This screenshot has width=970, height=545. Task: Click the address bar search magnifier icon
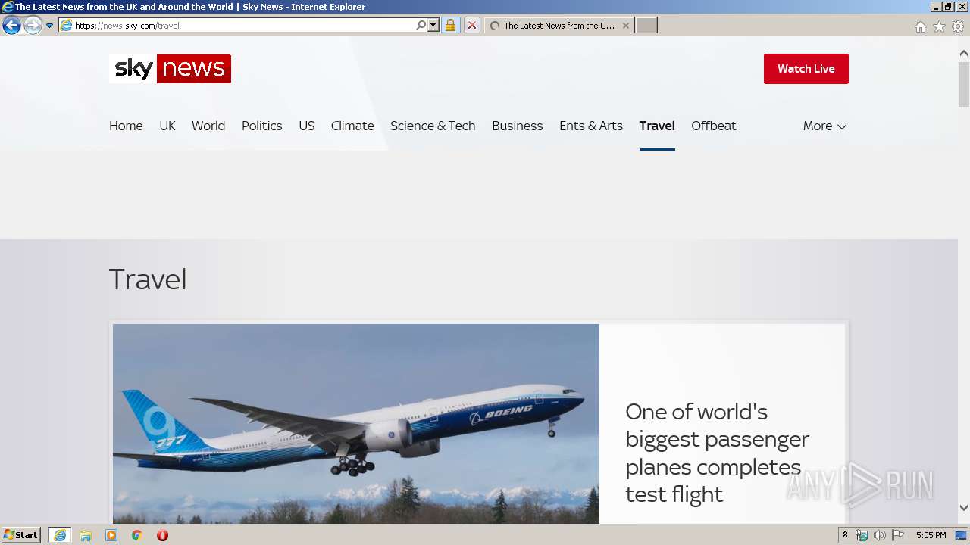(421, 26)
